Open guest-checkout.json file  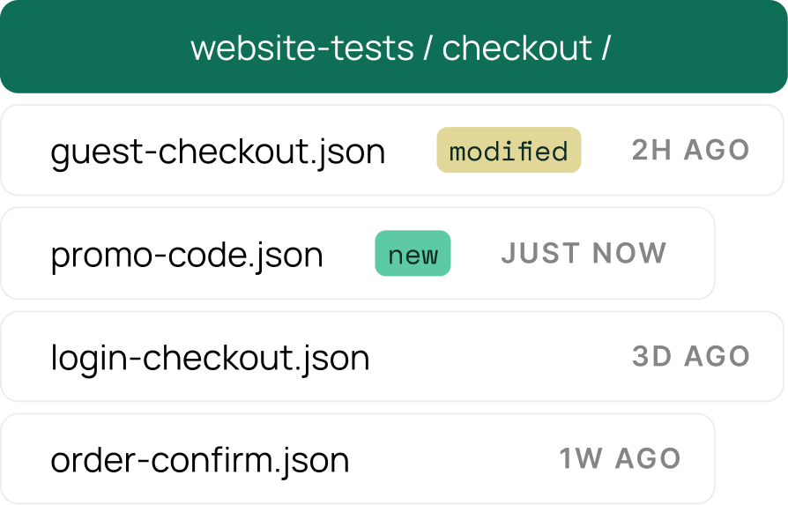point(218,152)
